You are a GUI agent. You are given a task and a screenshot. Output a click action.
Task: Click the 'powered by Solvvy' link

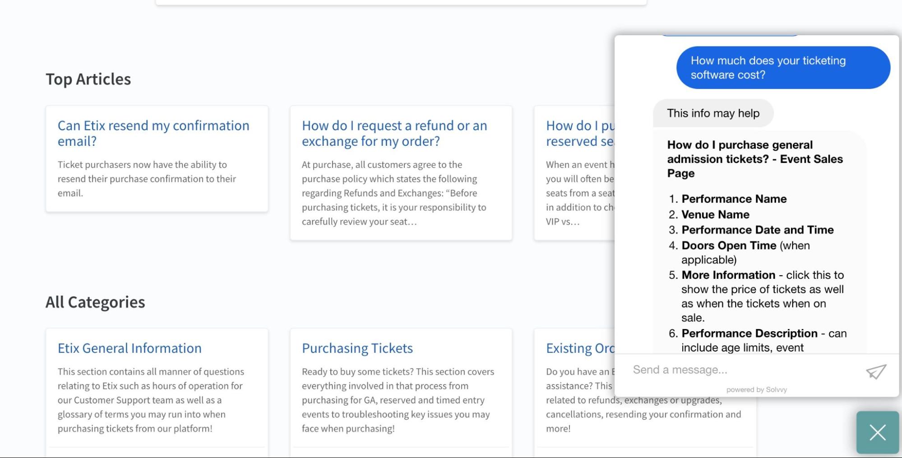pos(757,389)
